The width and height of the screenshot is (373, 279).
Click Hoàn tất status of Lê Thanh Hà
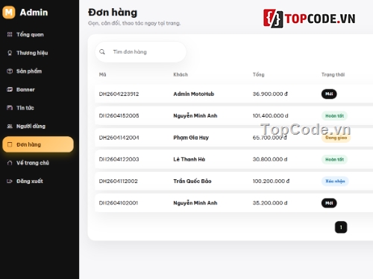pos(334,159)
